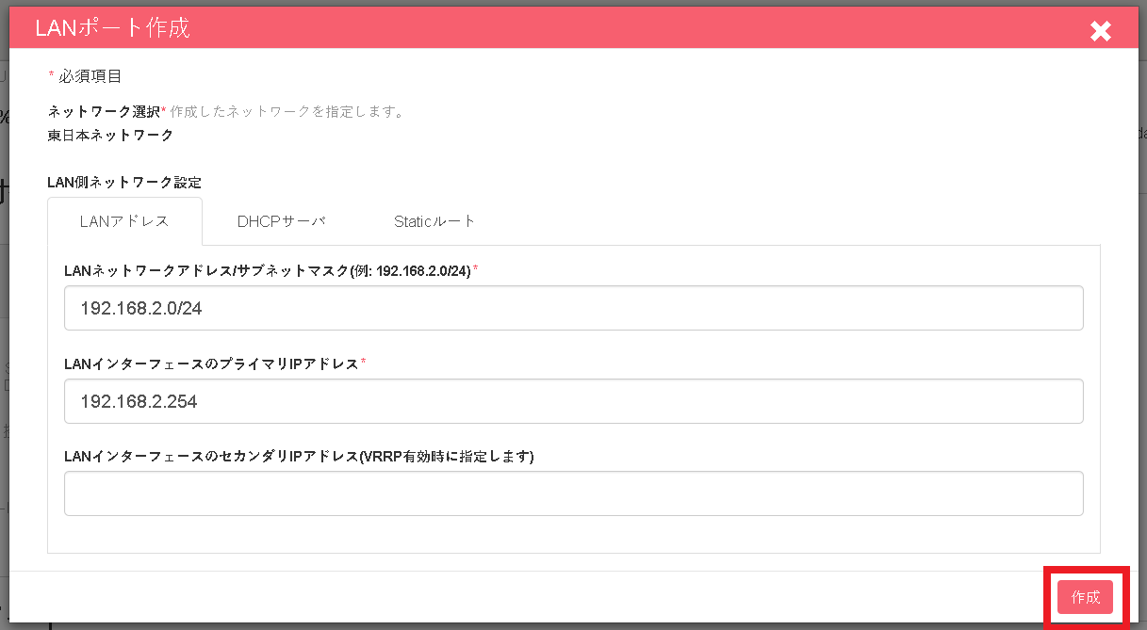This screenshot has width=1147, height=630.
Task: Click the 東日本ネットワーク text
Action: click(110, 135)
